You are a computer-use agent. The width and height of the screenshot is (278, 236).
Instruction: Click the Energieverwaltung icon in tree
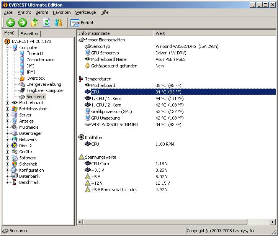(x=22, y=84)
